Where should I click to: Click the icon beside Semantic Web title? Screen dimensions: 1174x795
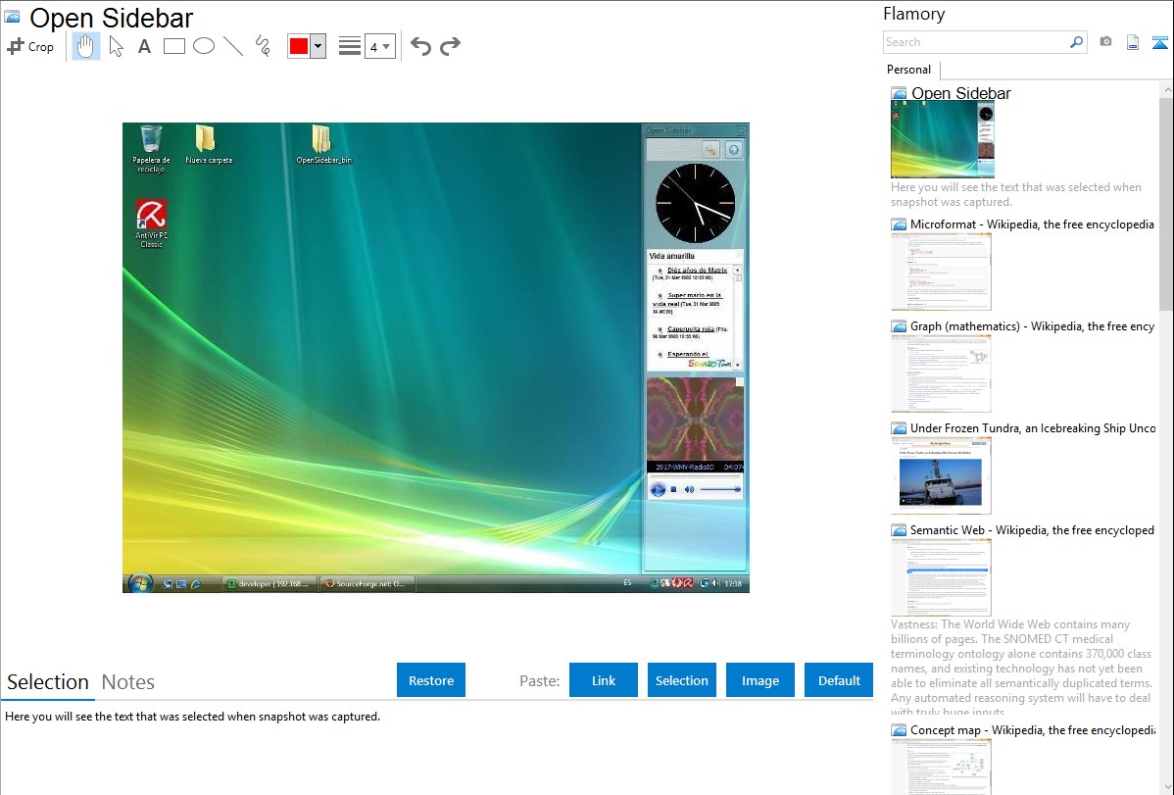(x=899, y=530)
